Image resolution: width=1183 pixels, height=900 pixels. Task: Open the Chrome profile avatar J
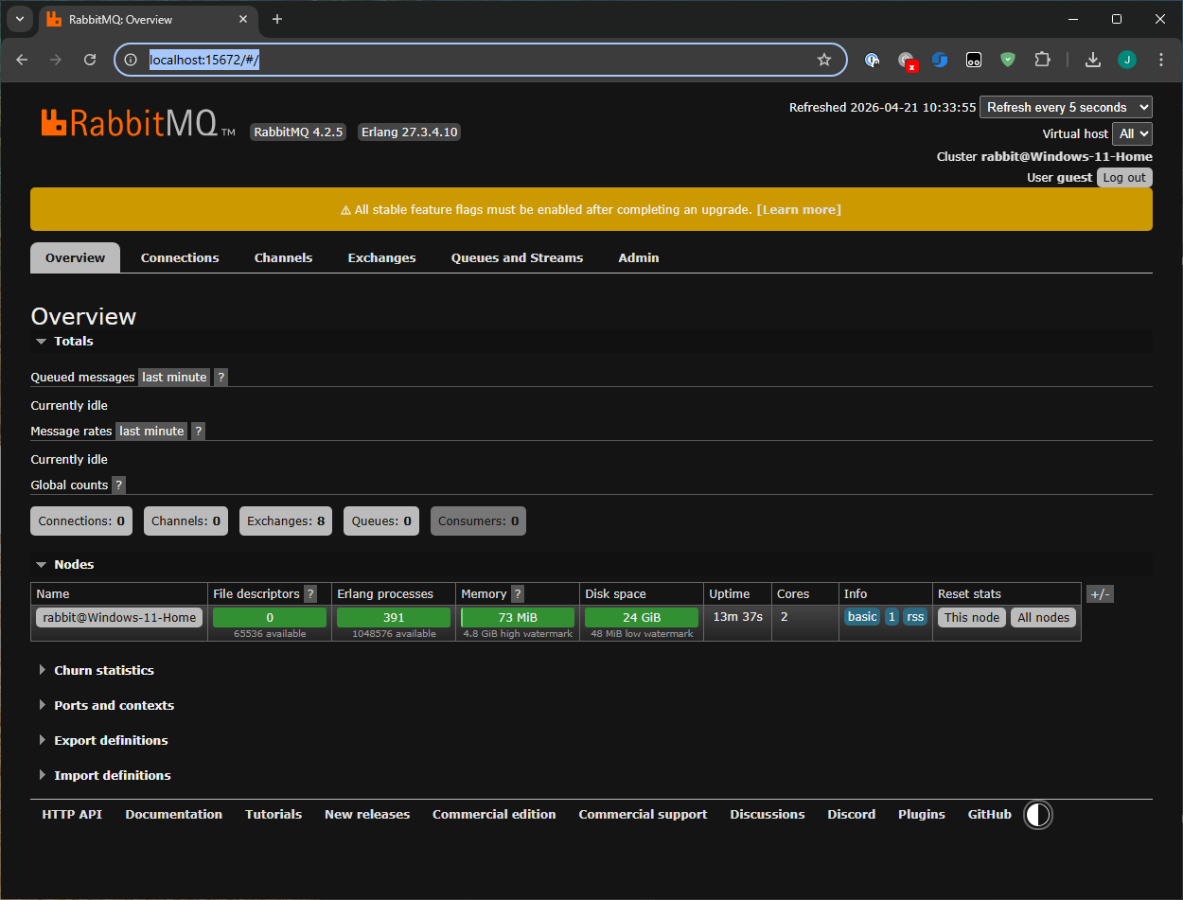pyautogui.click(x=1126, y=60)
